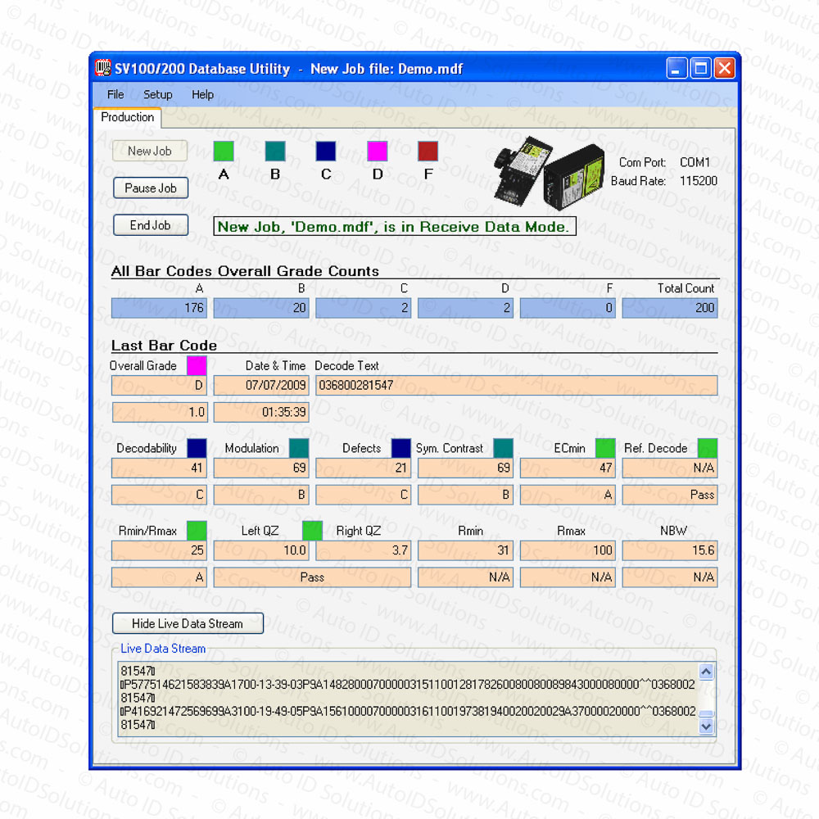The image size is (819, 819).
Task: Click the Total Count field showing 200
Action: click(x=670, y=308)
